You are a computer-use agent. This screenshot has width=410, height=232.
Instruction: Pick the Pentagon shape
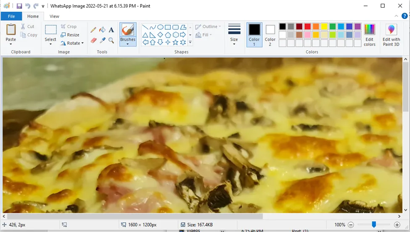coord(168,35)
